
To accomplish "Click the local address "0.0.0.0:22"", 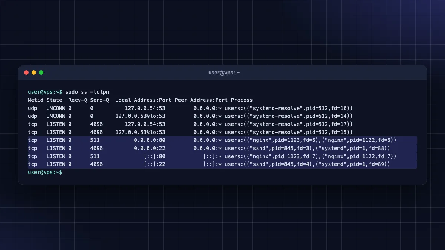I will point(150,148).
